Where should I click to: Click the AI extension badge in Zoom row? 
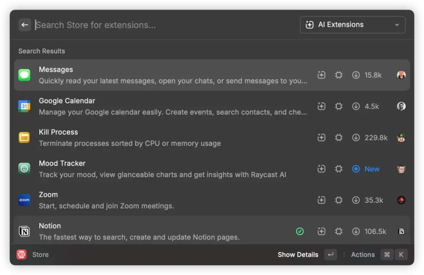(x=321, y=200)
